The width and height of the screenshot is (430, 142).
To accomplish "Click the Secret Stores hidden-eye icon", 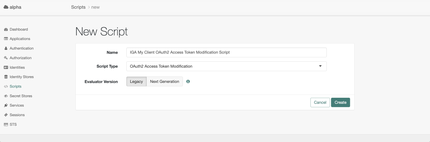I will tap(6, 96).
